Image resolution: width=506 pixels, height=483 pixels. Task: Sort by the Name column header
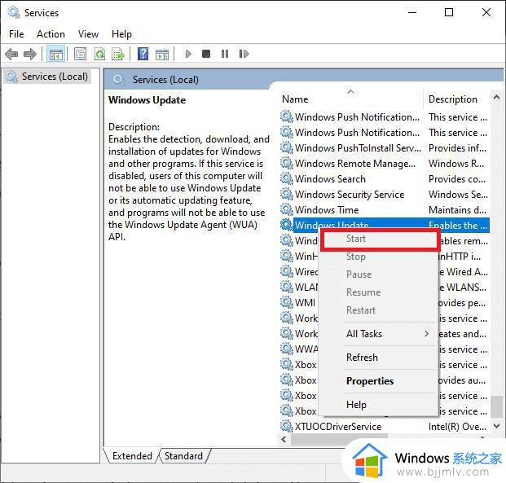[x=350, y=99]
